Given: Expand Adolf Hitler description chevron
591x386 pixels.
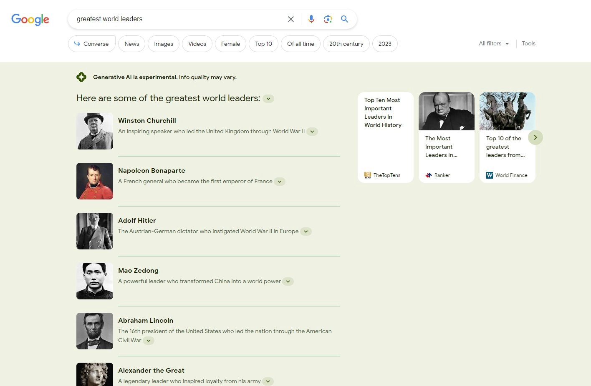Looking at the screenshot, I should pyautogui.click(x=306, y=232).
